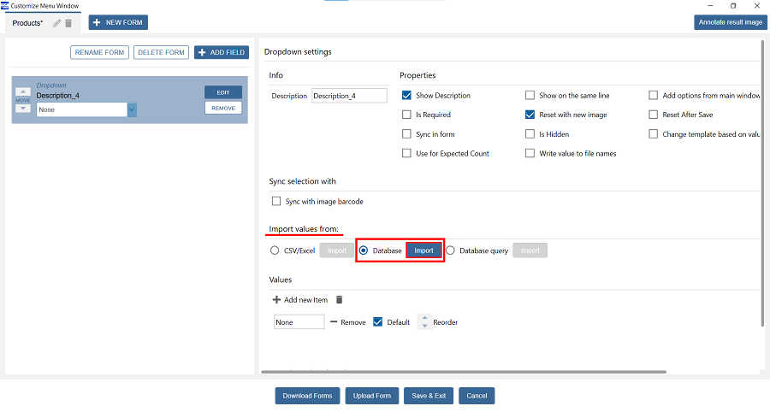Toggle Sync with image barcode checkbox

pyautogui.click(x=275, y=202)
